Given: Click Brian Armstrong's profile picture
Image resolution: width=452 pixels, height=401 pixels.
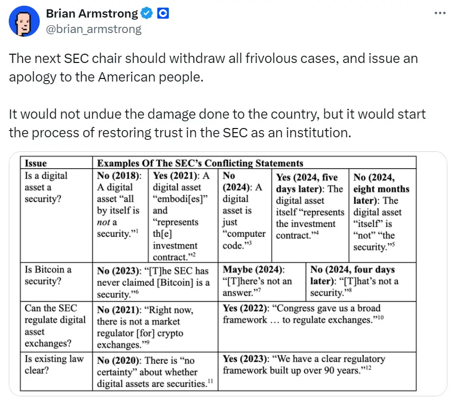Looking at the screenshot, I should [x=24, y=21].
